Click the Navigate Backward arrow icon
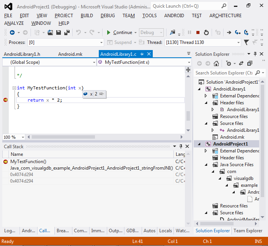Viewport: 268px width, 246px height. click(x=12, y=32)
